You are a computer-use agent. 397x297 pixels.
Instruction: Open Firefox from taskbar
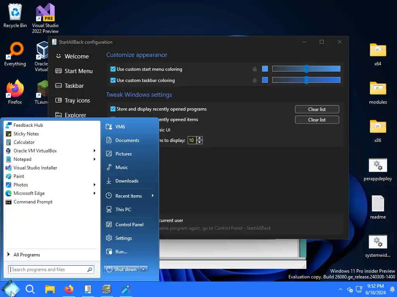click(69, 289)
